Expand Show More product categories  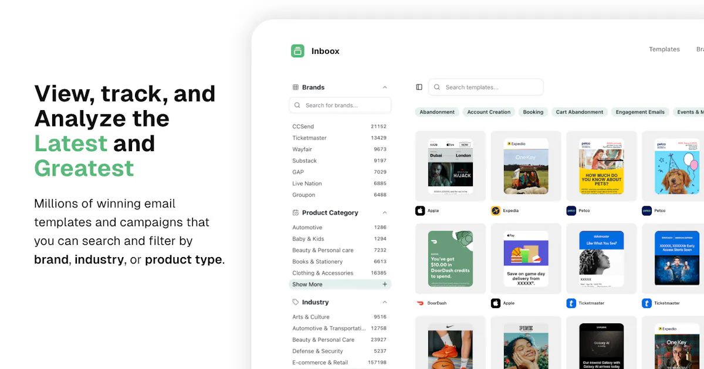point(340,284)
